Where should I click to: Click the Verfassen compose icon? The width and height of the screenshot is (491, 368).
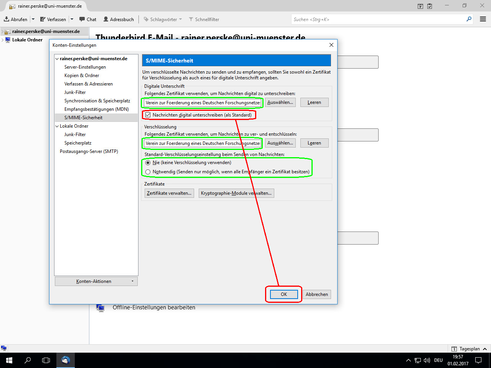(x=43, y=19)
